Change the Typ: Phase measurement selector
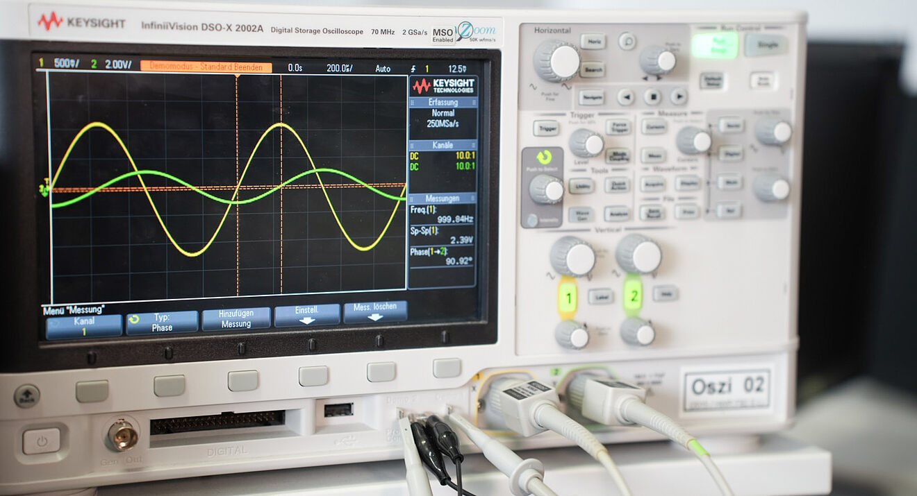Image resolution: width=917 pixels, height=496 pixels. 162,323
